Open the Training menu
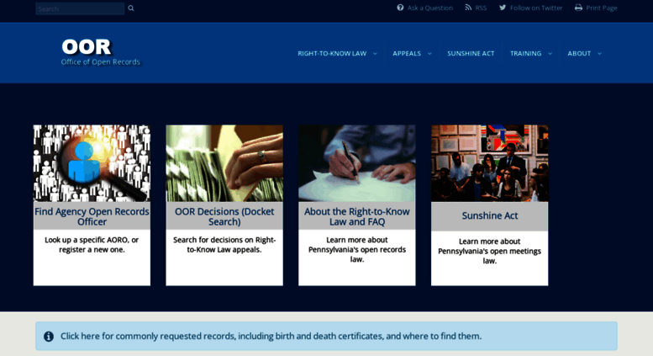653x356 pixels. [525, 53]
